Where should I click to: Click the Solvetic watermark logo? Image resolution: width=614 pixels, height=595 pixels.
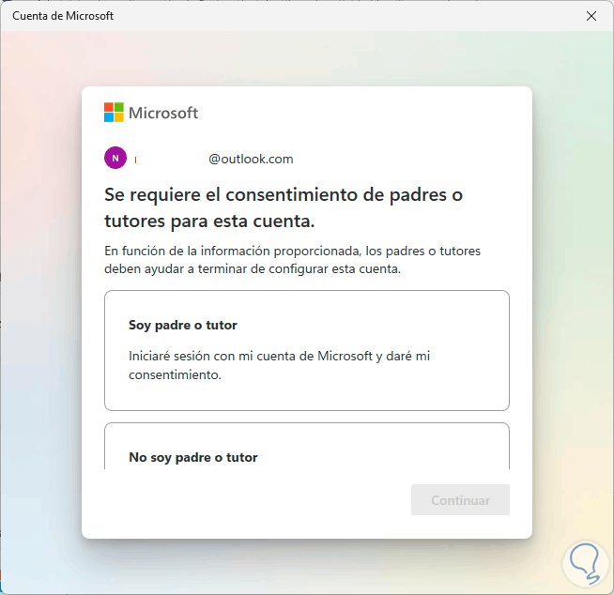pos(586,564)
